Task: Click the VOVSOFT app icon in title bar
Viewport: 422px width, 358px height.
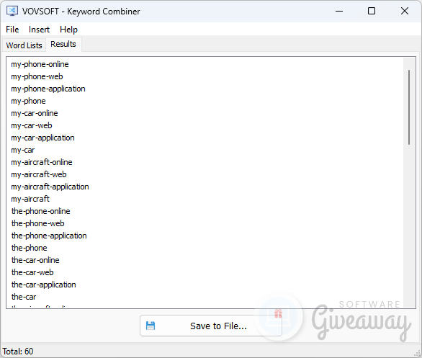Action: click(12, 11)
